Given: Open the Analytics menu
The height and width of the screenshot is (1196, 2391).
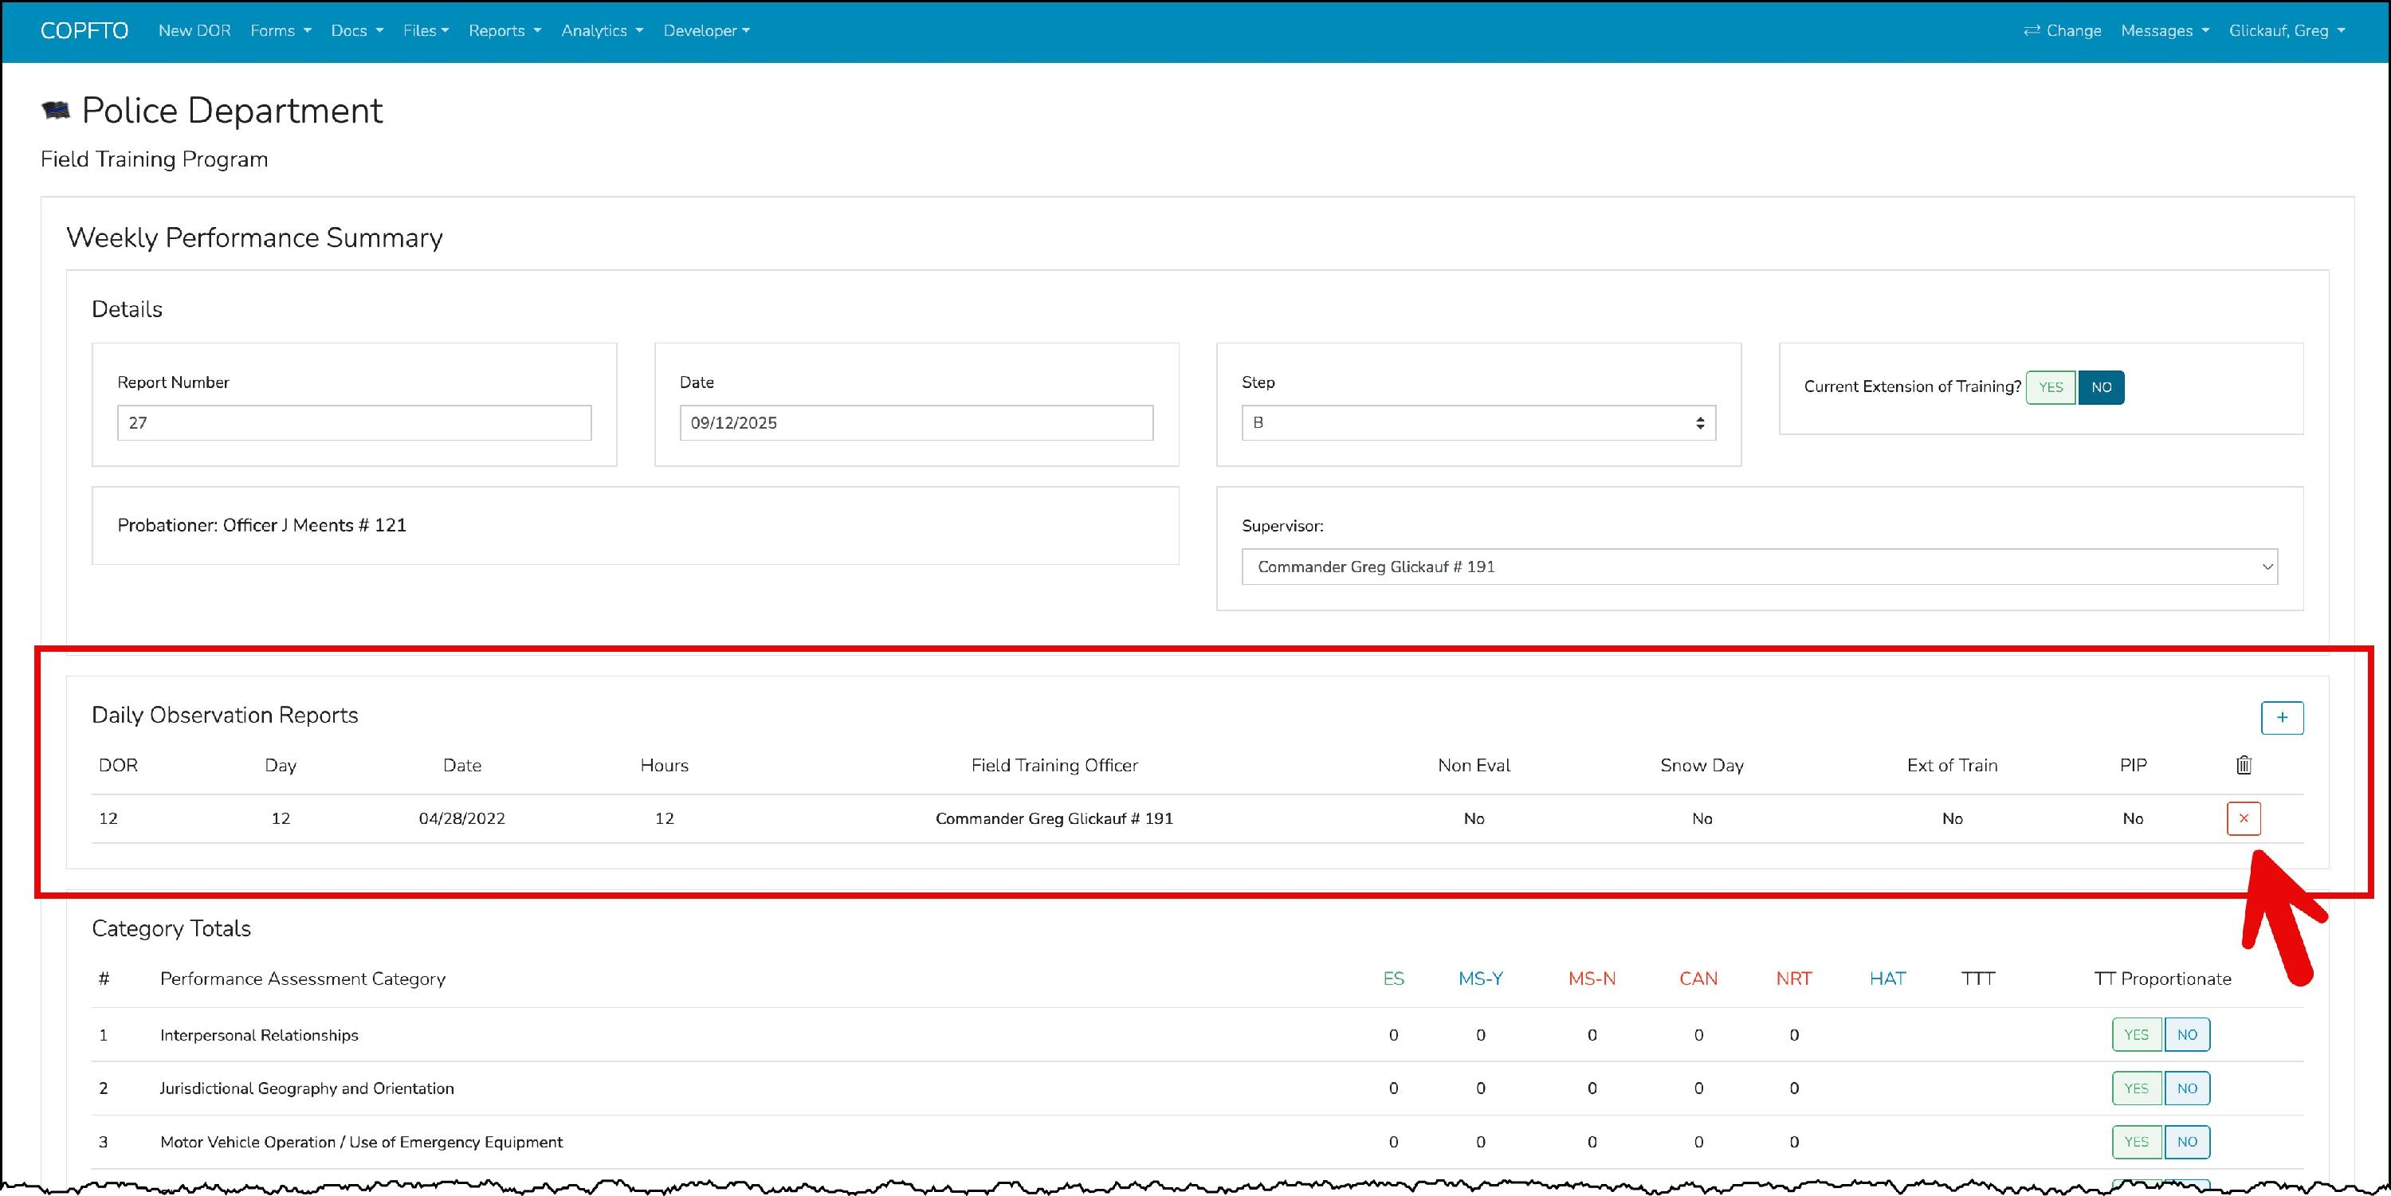Looking at the screenshot, I should [x=602, y=30].
